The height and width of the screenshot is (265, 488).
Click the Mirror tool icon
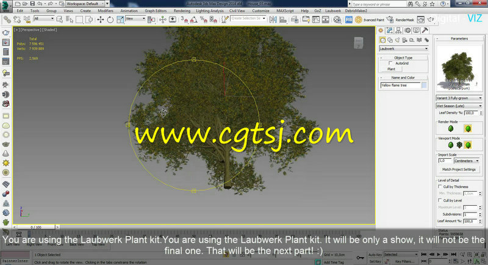273,20
